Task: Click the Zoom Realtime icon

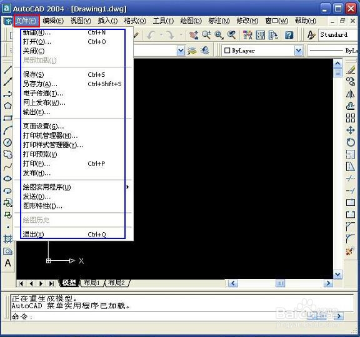Action: (206, 35)
